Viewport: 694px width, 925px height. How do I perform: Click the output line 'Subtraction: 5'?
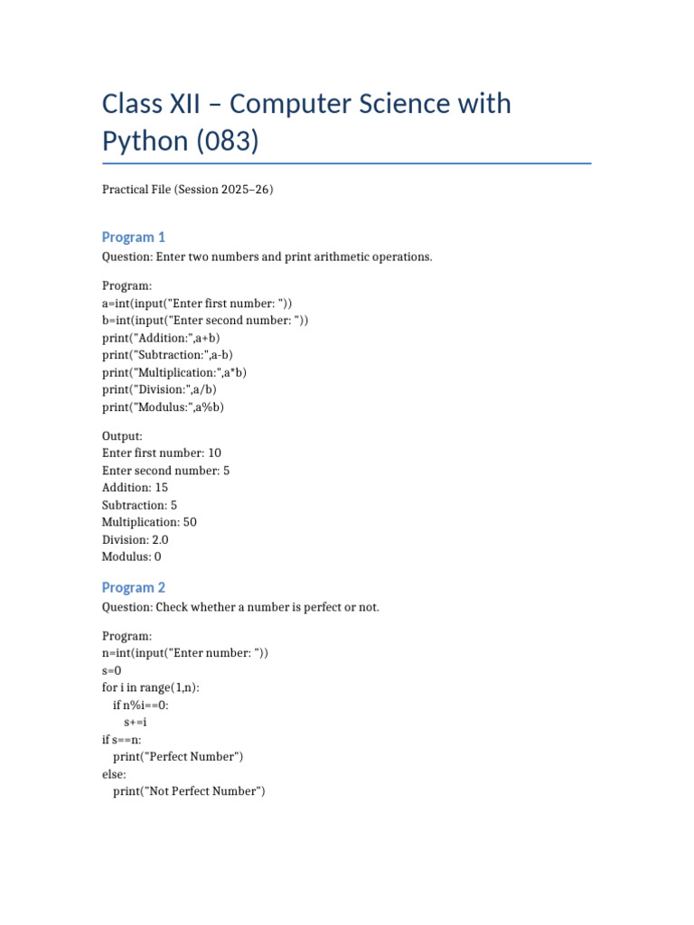139,506
